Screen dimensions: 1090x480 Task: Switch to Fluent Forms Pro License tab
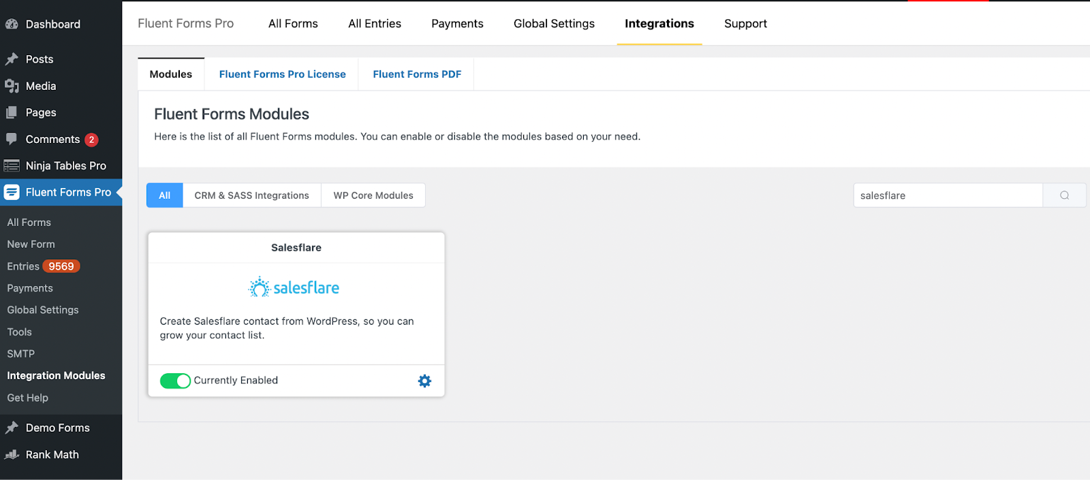point(282,74)
